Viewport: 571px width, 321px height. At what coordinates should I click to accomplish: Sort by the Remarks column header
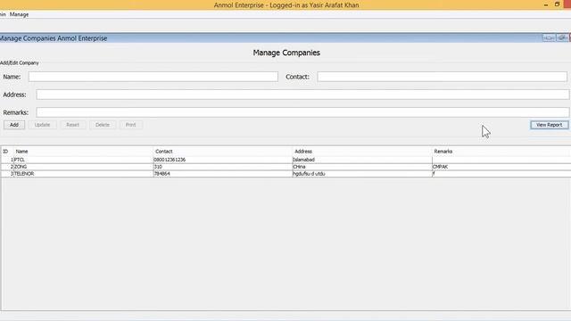pyautogui.click(x=501, y=151)
